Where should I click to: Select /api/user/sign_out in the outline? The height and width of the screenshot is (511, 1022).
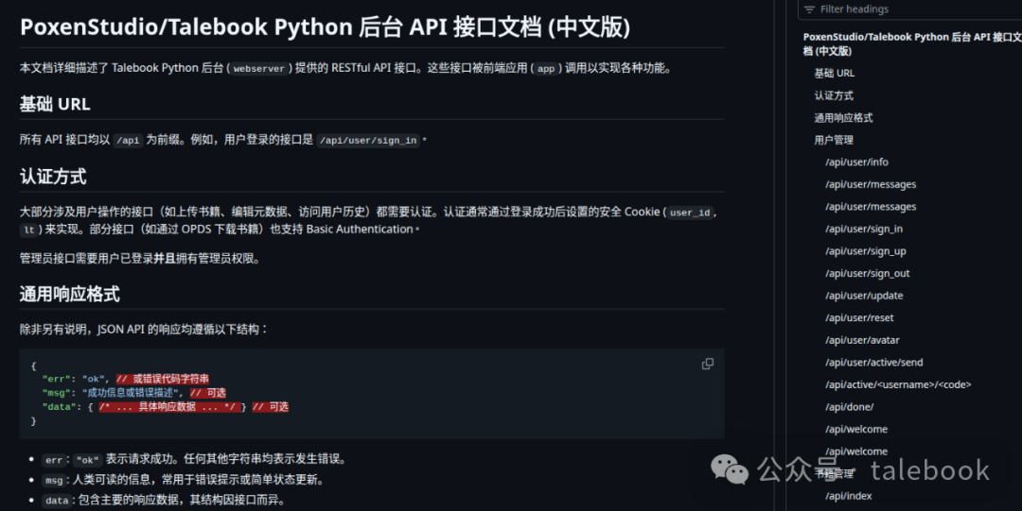(867, 273)
